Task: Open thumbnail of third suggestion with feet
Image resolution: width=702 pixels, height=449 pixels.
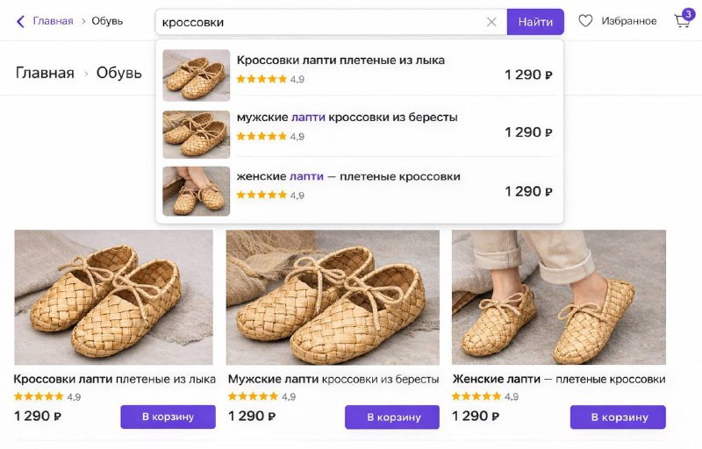Action: point(197,191)
